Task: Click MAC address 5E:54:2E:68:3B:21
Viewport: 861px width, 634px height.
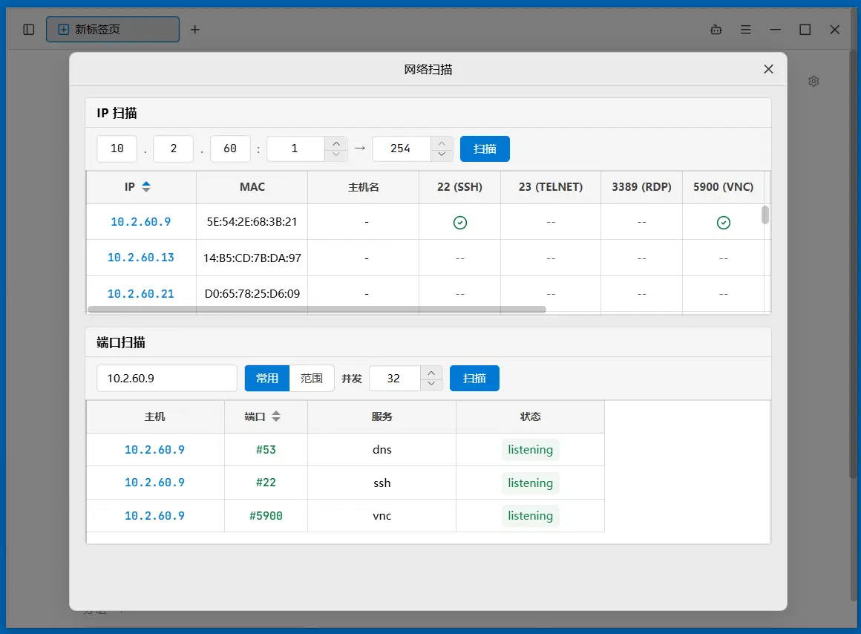Action: click(x=252, y=222)
